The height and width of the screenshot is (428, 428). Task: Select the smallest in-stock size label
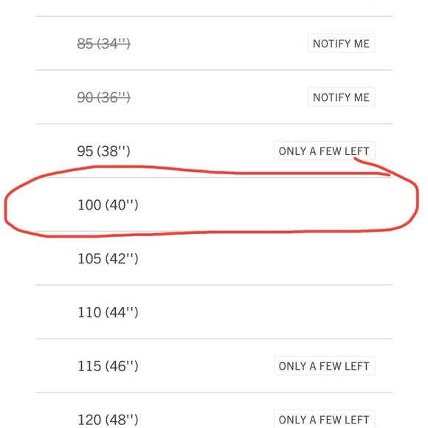click(x=104, y=151)
